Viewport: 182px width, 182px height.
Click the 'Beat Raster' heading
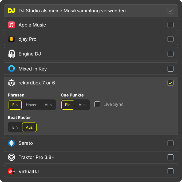19,117
